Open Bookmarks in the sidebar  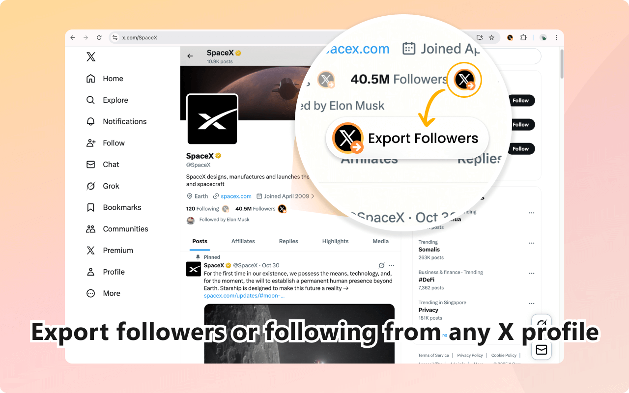coord(114,207)
